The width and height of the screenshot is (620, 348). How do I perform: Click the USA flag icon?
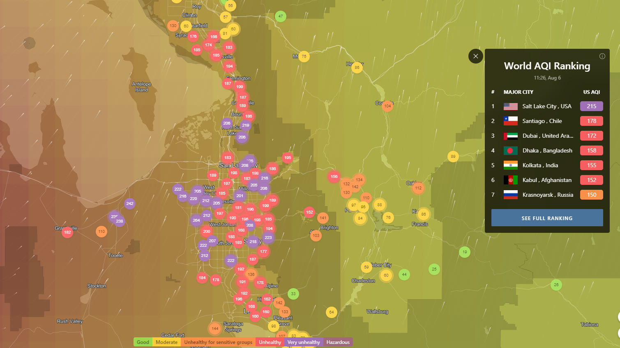coord(511,106)
